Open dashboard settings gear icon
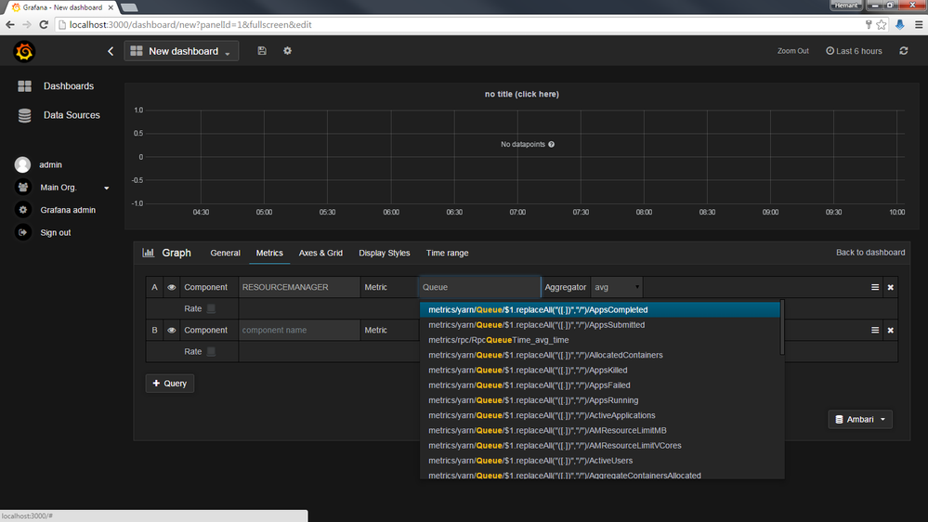928x522 pixels. pyautogui.click(x=287, y=51)
